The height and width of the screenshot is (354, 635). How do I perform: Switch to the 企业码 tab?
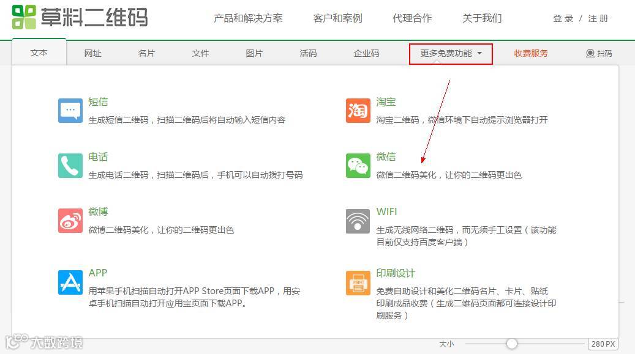point(367,53)
